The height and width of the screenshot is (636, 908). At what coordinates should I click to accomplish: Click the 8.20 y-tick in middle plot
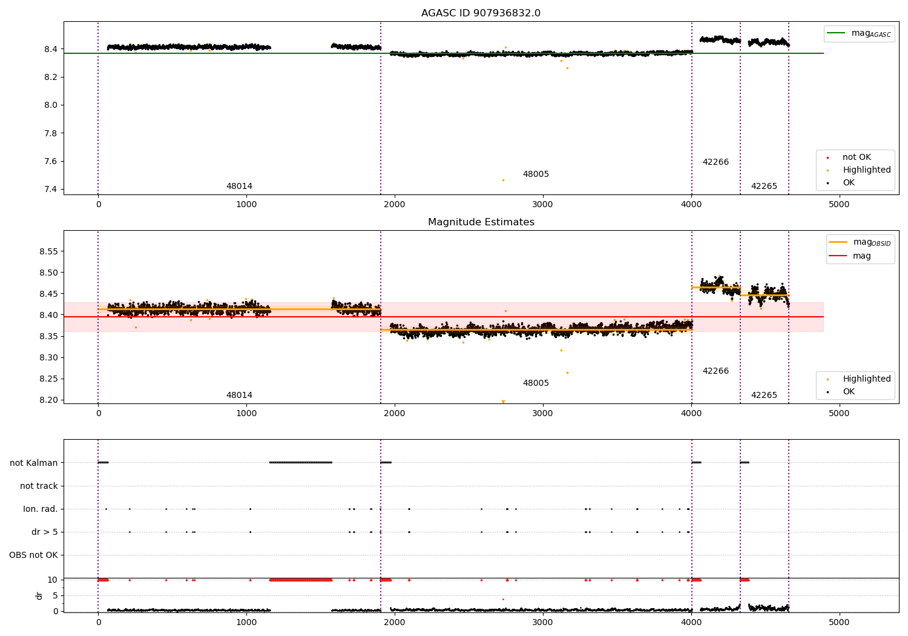[x=48, y=400]
